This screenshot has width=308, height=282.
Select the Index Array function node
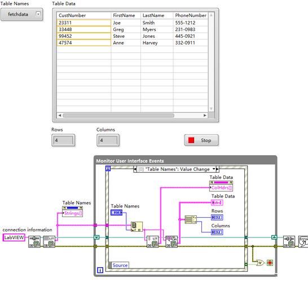pos(137,227)
